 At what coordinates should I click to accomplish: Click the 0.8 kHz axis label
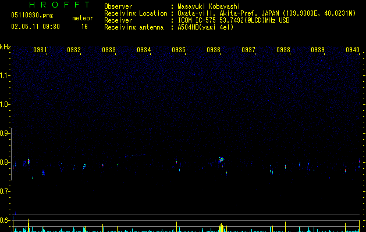[x=5, y=162]
